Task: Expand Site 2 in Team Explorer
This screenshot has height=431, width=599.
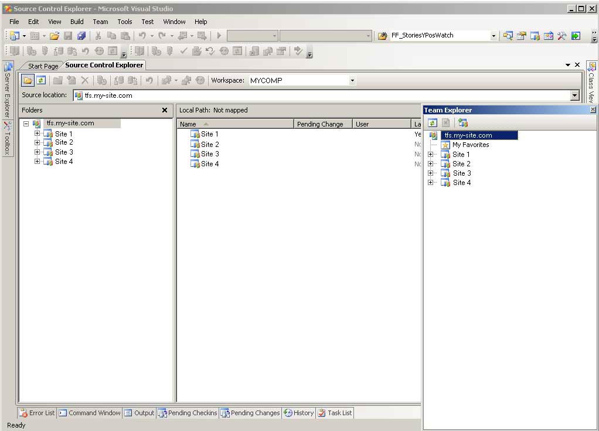Action: [431, 163]
